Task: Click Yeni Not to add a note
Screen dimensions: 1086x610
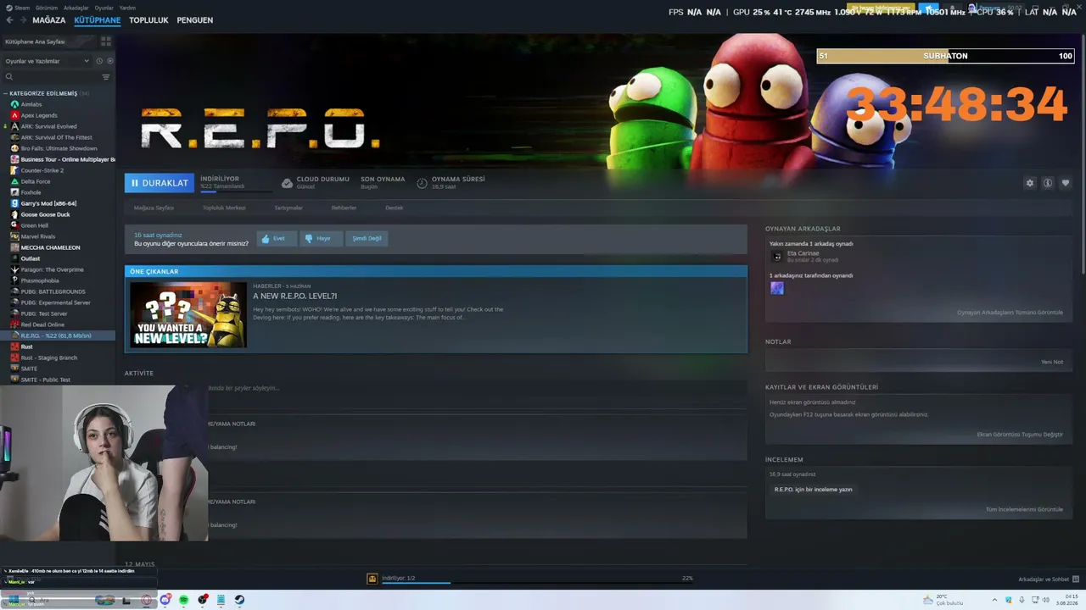Action: (x=1052, y=362)
